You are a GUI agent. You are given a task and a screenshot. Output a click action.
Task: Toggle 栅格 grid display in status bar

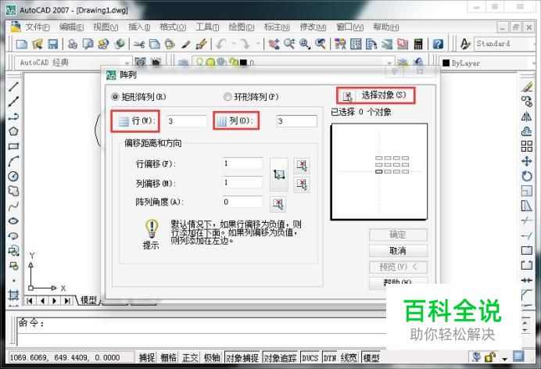(x=168, y=357)
